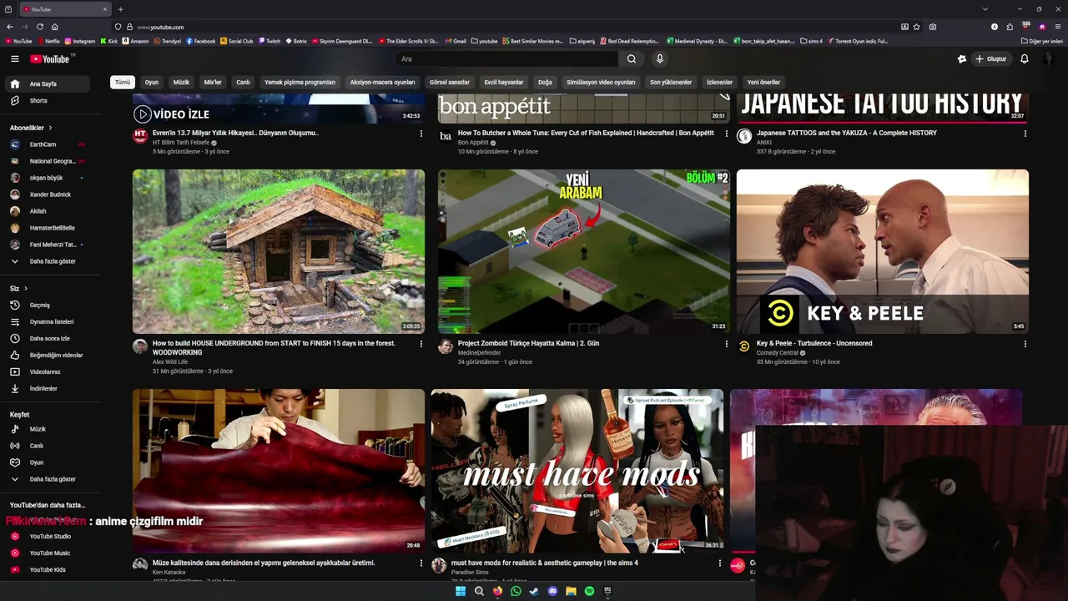This screenshot has width=1068, height=601.
Task: Open more options for Müze kalitesinde video
Action: click(421, 563)
